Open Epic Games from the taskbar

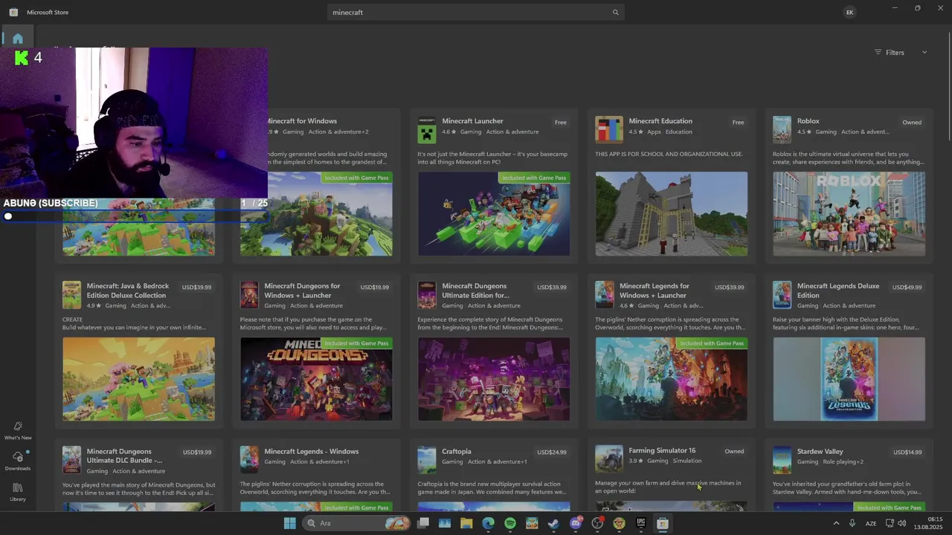point(640,523)
